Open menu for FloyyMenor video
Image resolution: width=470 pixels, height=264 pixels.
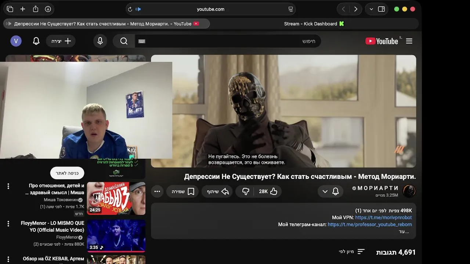[8, 223]
